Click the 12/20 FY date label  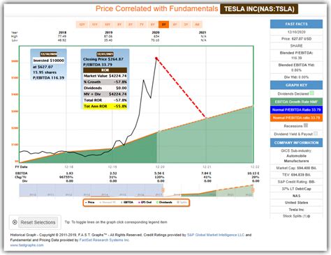(x=160, y=167)
